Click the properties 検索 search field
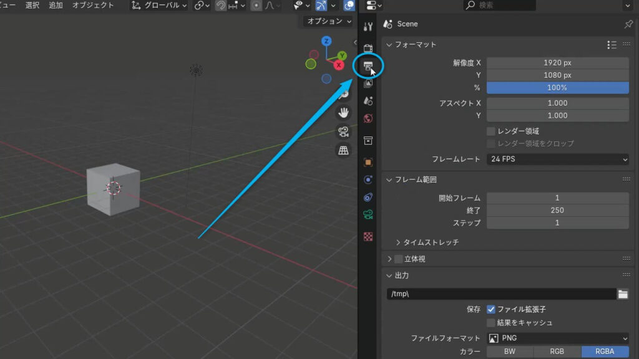Image resolution: width=639 pixels, height=359 pixels. point(500,5)
